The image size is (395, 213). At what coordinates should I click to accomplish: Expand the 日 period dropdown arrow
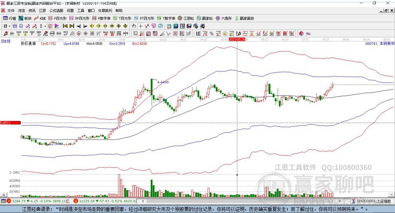click(9, 26)
